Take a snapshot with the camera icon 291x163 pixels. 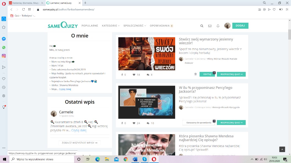[x=259, y=9]
